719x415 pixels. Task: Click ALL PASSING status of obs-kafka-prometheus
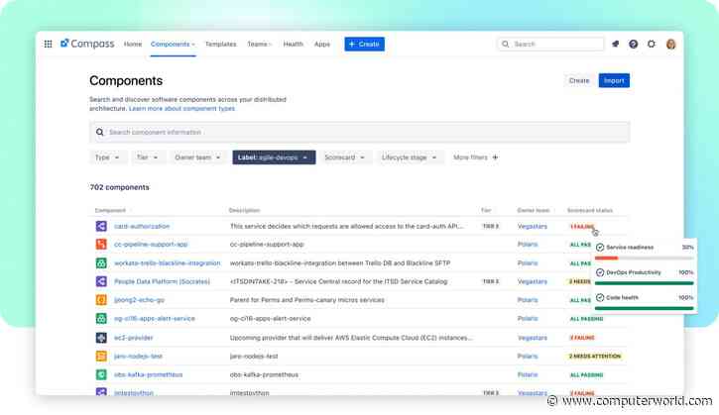(x=586, y=375)
